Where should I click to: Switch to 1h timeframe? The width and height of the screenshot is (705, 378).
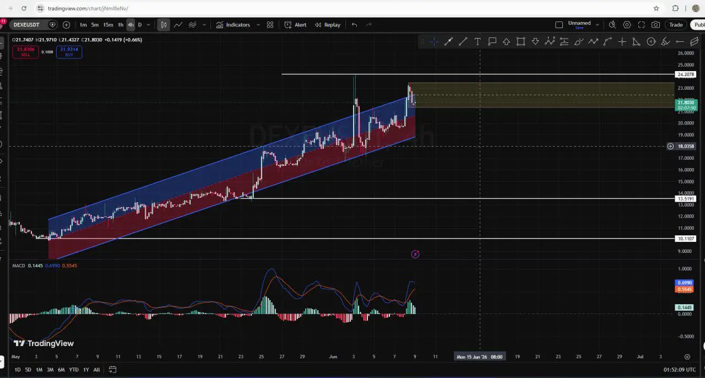point(121,25)
